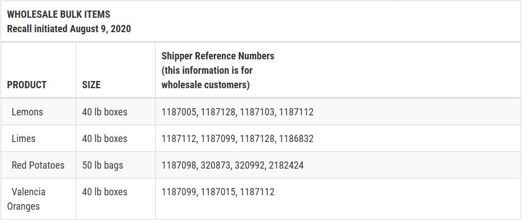528x223 pixels.
Task: Click the Valencia Oranges reference number 1187015
Action: 218,192
